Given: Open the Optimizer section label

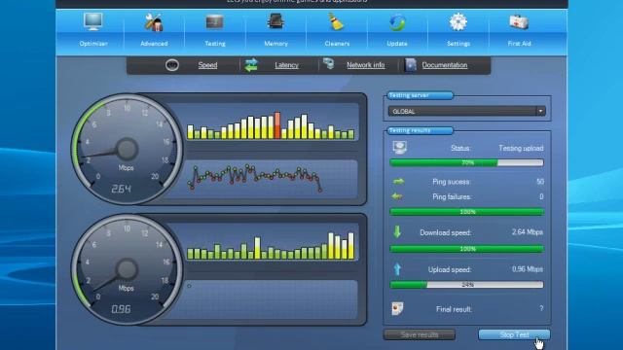Looking at the screenshot, I should pyautogui.click(x=93, y=44).
